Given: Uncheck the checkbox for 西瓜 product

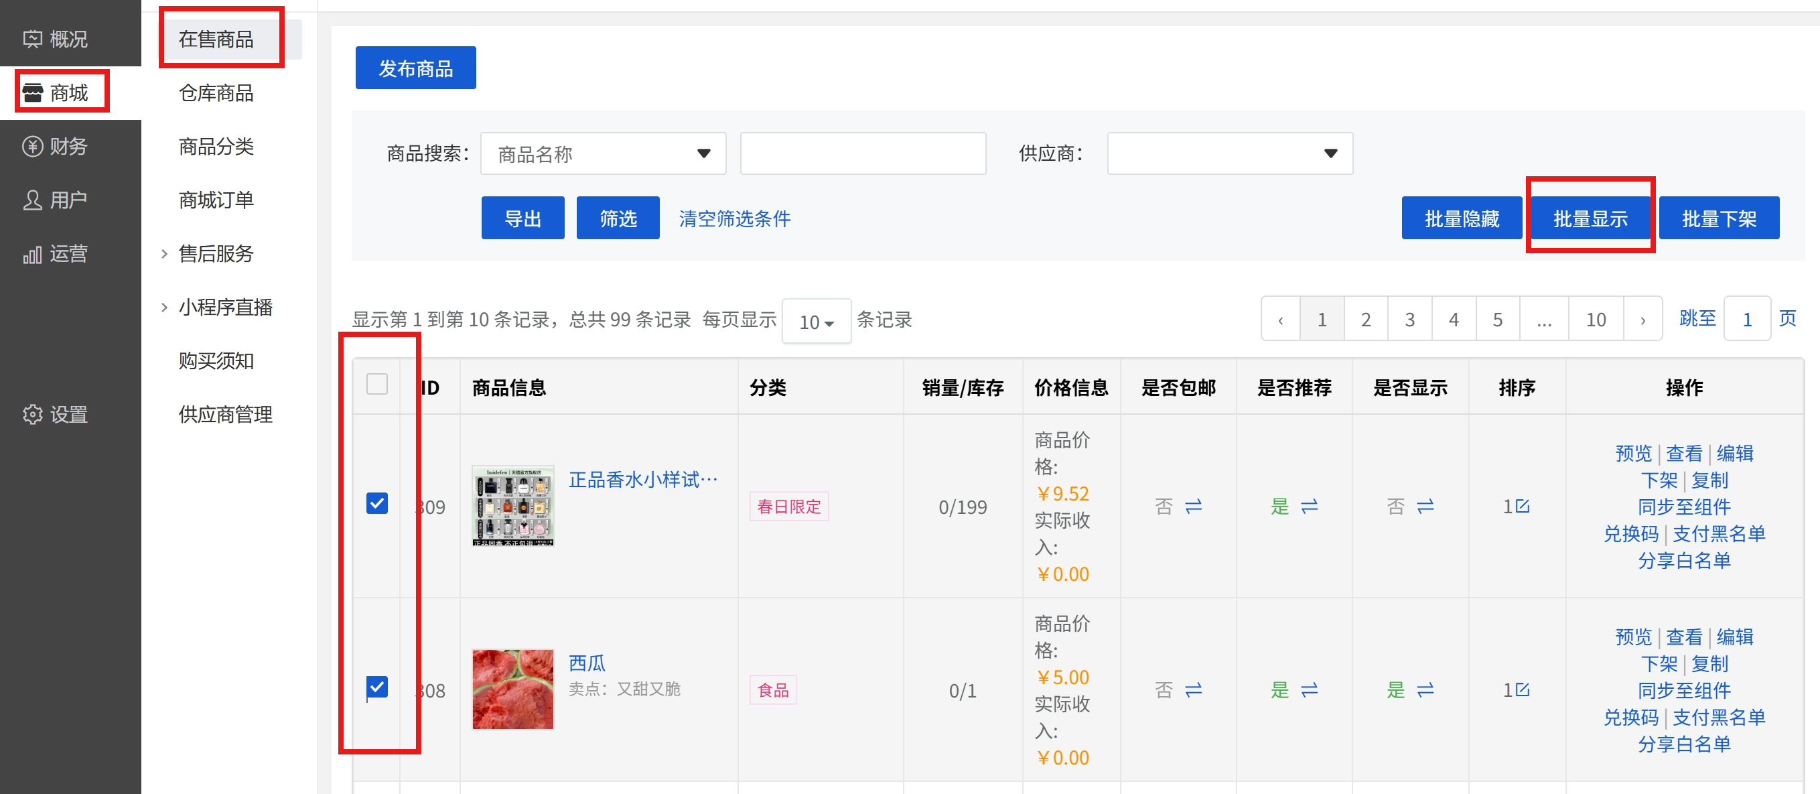Looking at the screenshot, I should 377,687.
